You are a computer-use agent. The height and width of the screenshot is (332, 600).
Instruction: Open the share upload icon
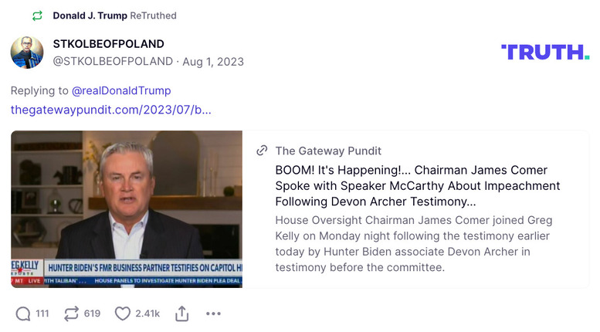(x=182, y=313)
